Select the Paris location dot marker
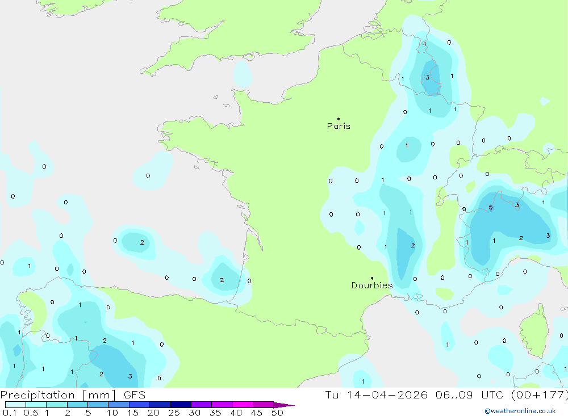The width and height of the screenshot is (568, 416). [x=339, y=119]
